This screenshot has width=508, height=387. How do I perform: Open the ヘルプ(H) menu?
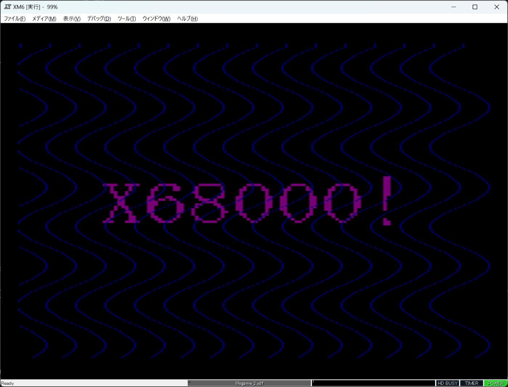[x=187, y=18]
